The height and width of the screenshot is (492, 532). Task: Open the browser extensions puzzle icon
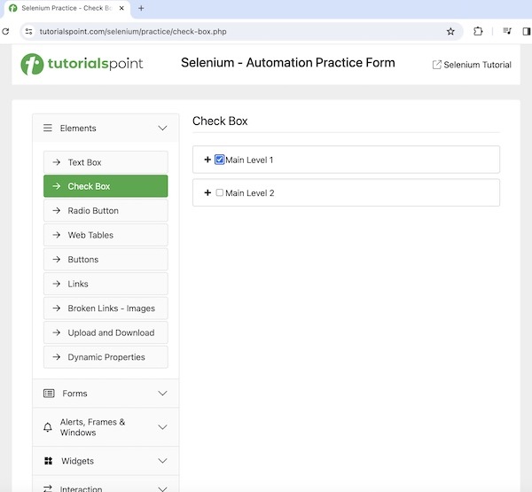(479, 31)
